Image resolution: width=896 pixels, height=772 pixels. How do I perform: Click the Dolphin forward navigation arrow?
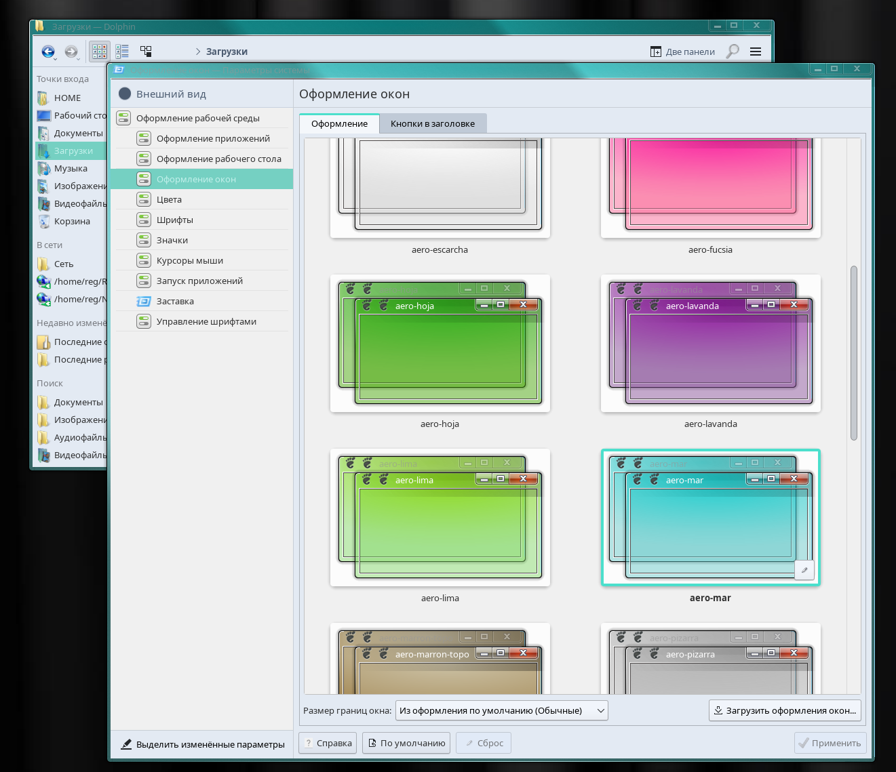pyautogui.click(x=71, y=52)
